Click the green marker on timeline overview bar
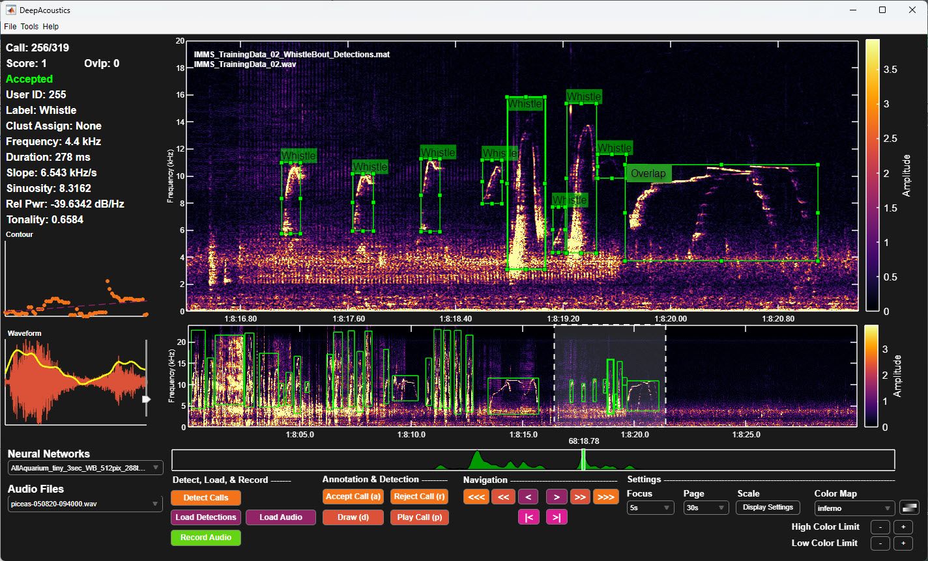 pyautogui.click(x=583, y=459)
